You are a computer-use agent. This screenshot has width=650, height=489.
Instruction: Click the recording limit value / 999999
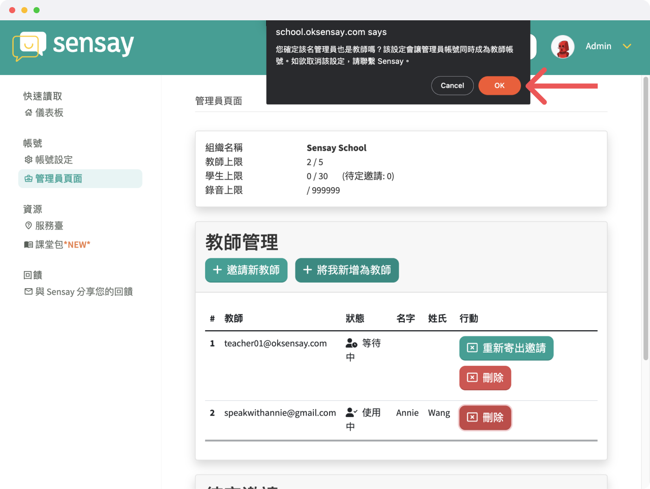pos(323,191)
